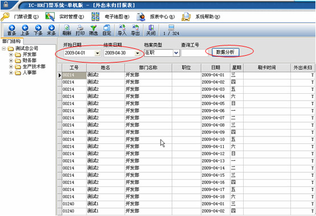
Task: Click the key icon beside 门禁设置
Action: [5, 16]
